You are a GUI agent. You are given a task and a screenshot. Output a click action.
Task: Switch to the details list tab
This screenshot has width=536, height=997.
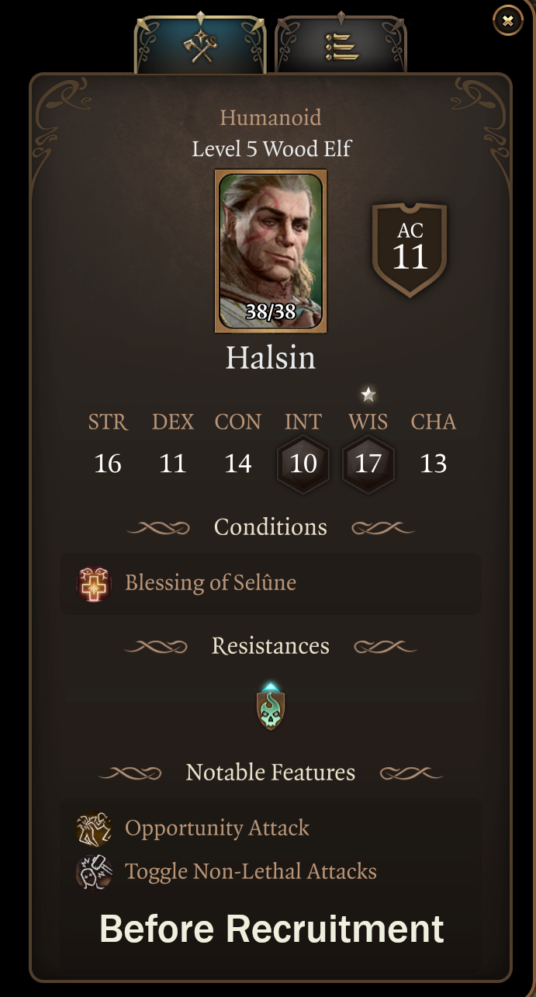[x=341, y=47]
